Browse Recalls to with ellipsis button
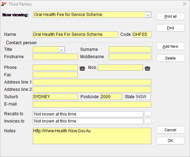The height and width of the screenshot is (157, 190). coord(148,114)
